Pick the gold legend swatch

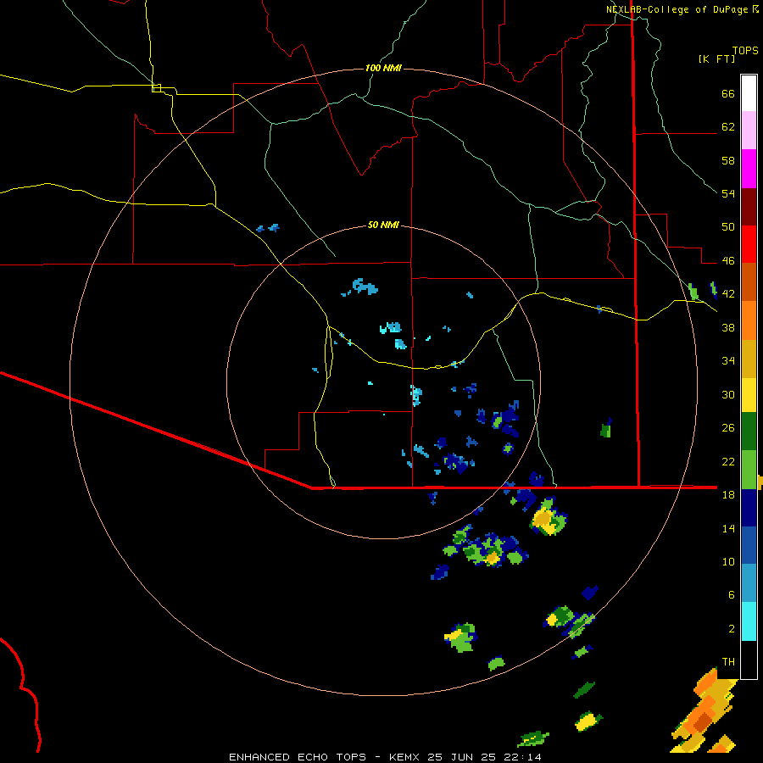pyautogui.click(x=749, y=359)
